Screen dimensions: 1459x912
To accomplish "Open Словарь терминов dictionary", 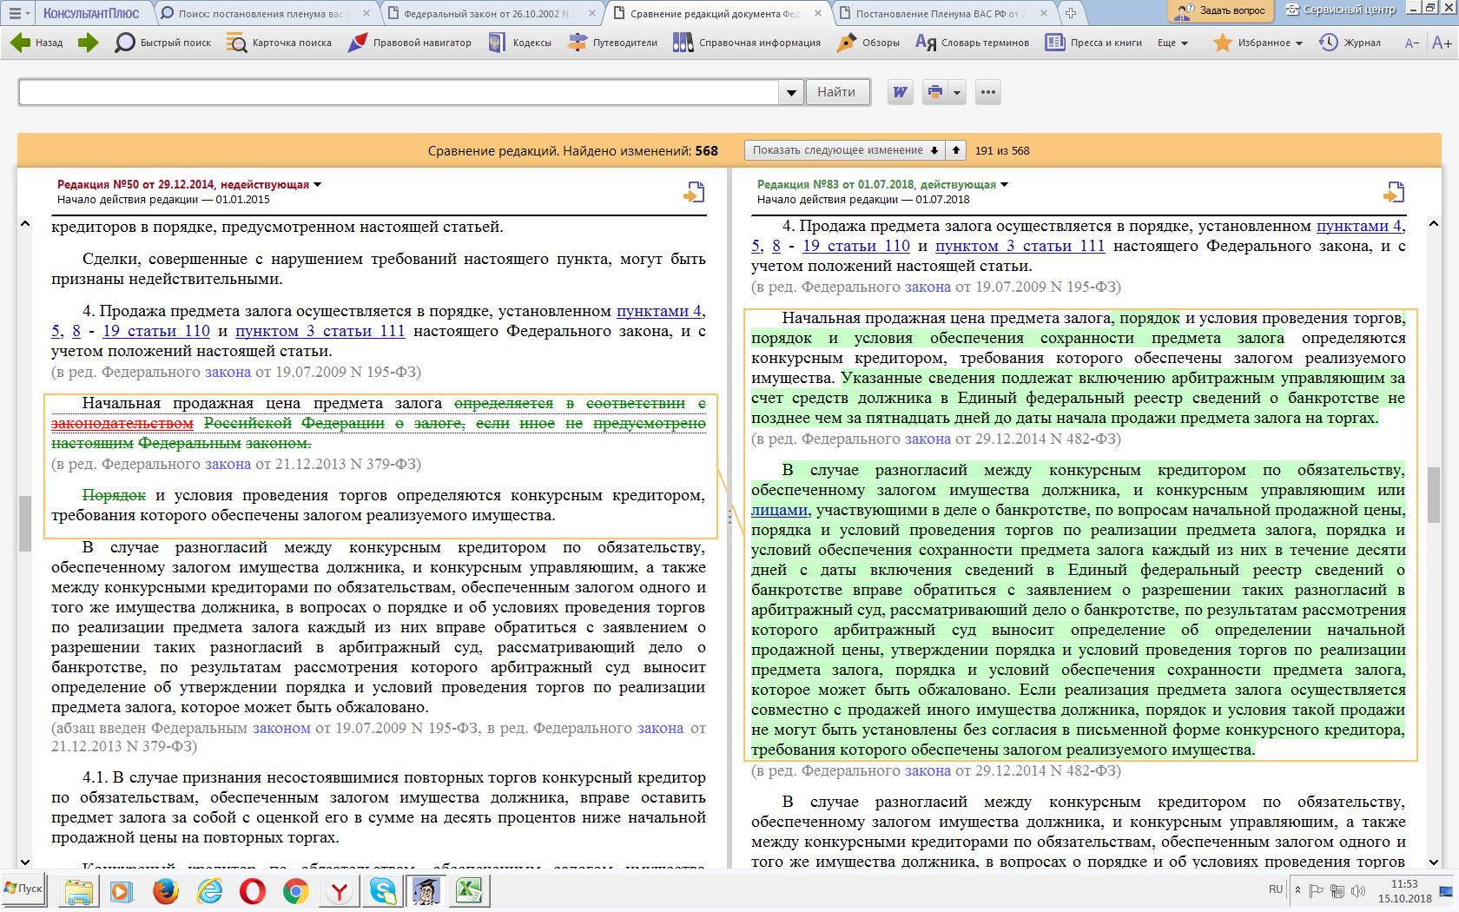I will click(x=972, y=43).
